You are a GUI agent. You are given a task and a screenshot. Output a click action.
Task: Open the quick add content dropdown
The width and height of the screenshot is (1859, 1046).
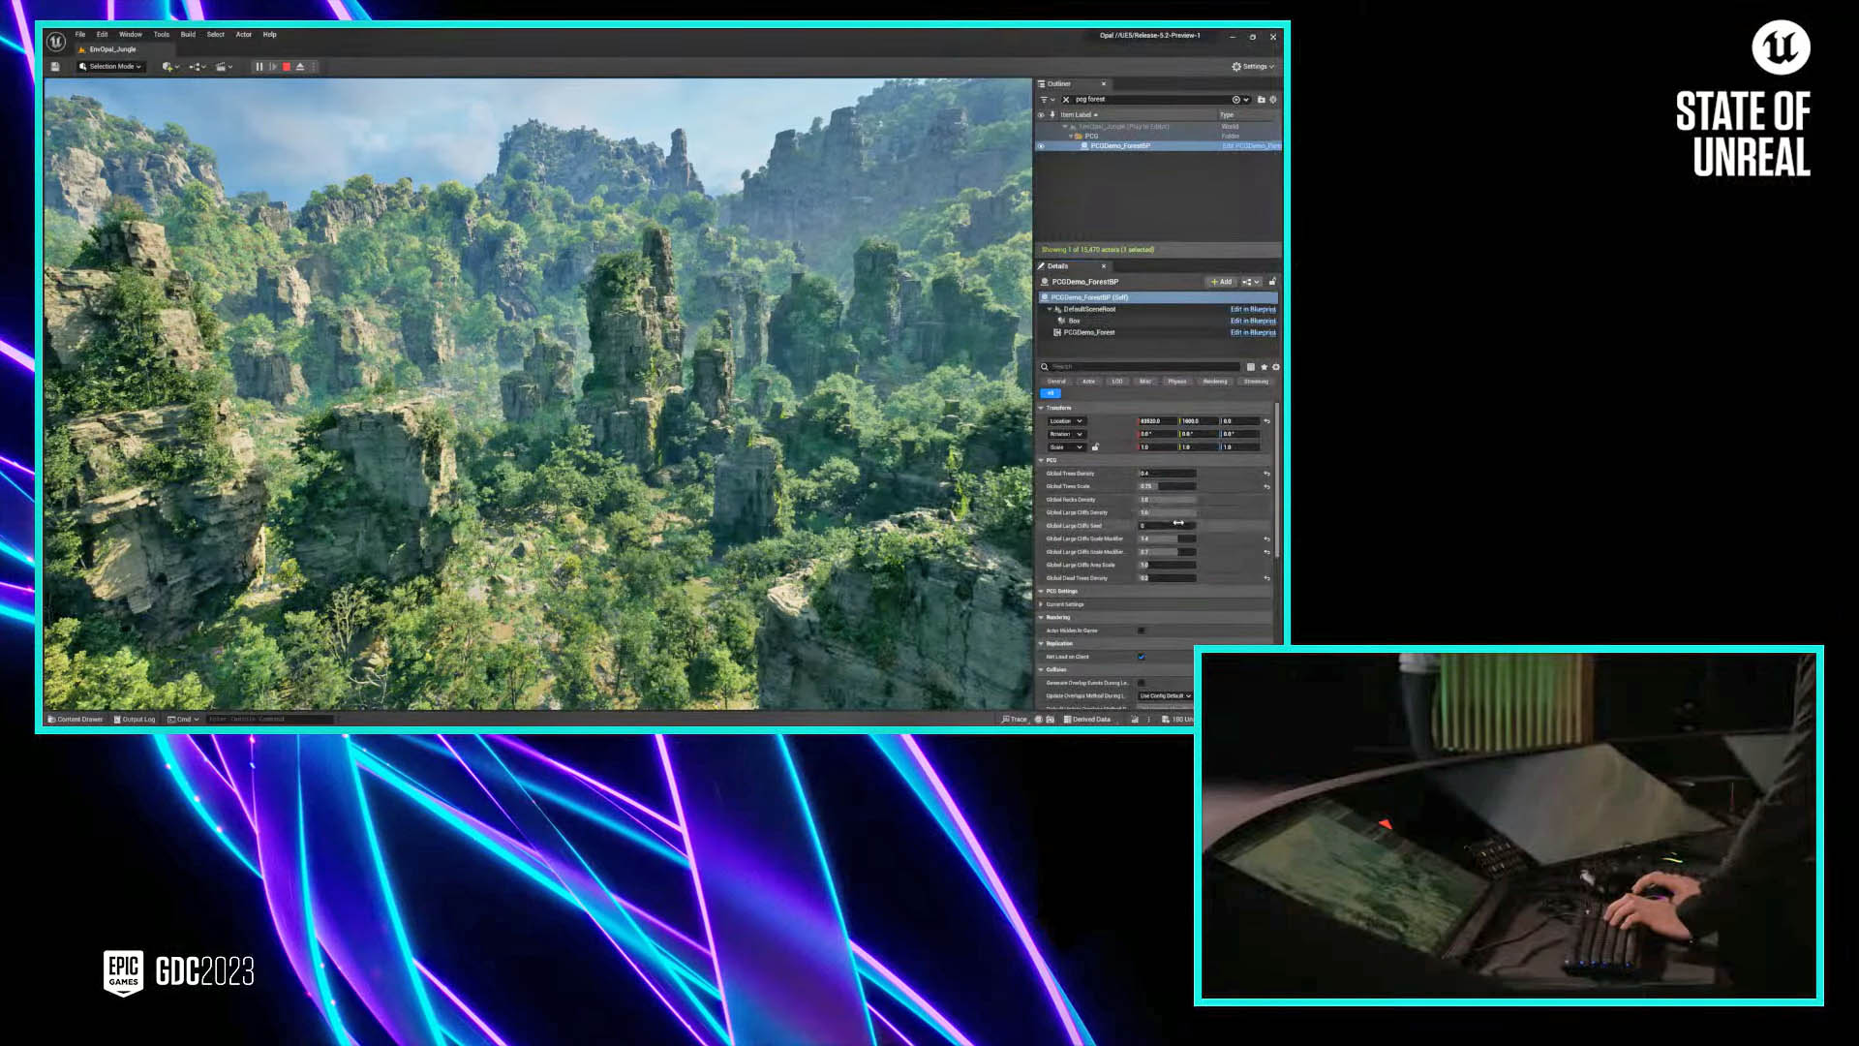[170, 67]
